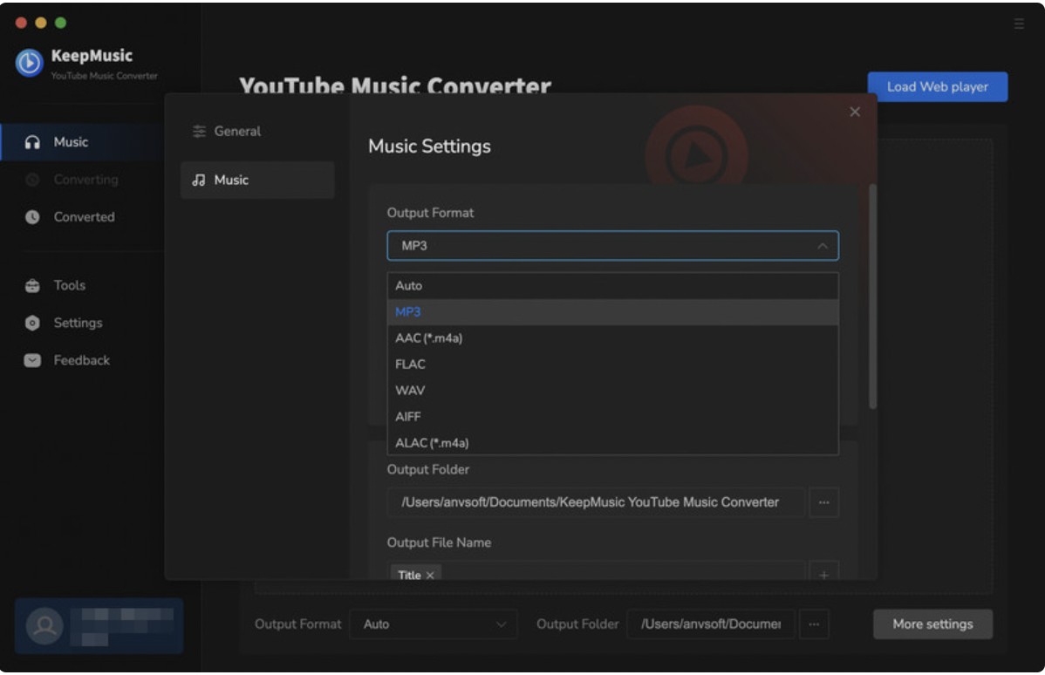Open Converted section in sidebar
This screenshot has width=1045, height=675.
coord(83,217)
